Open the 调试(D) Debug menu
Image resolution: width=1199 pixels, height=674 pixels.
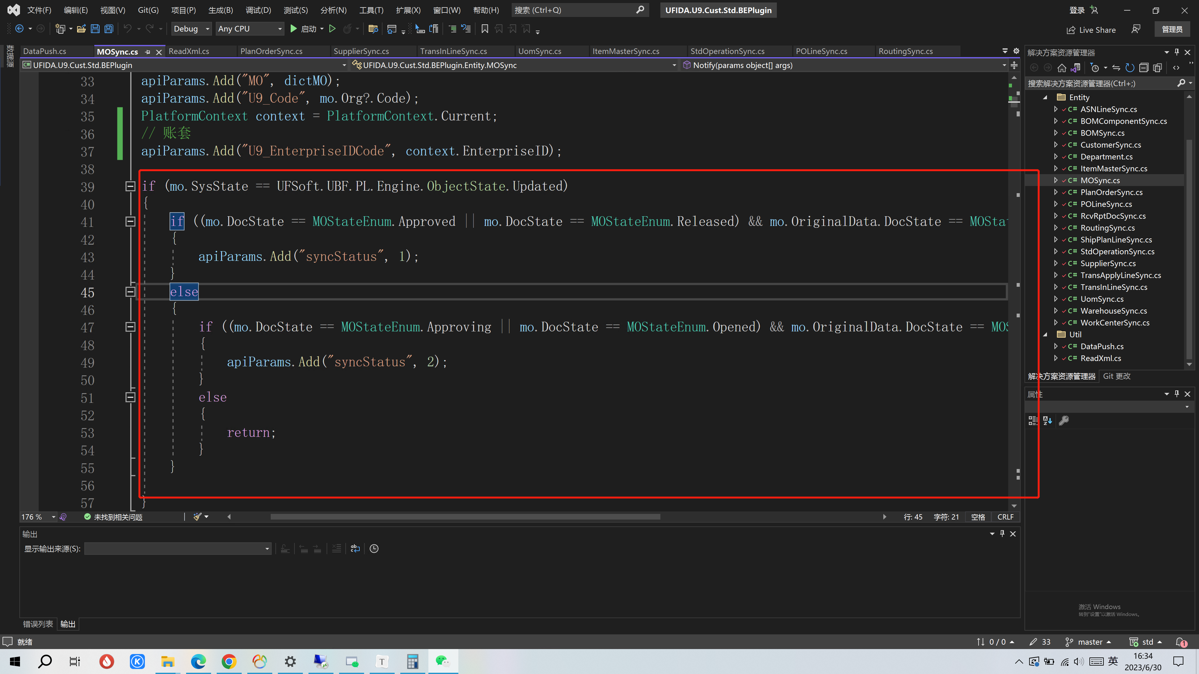click(258, 10)
